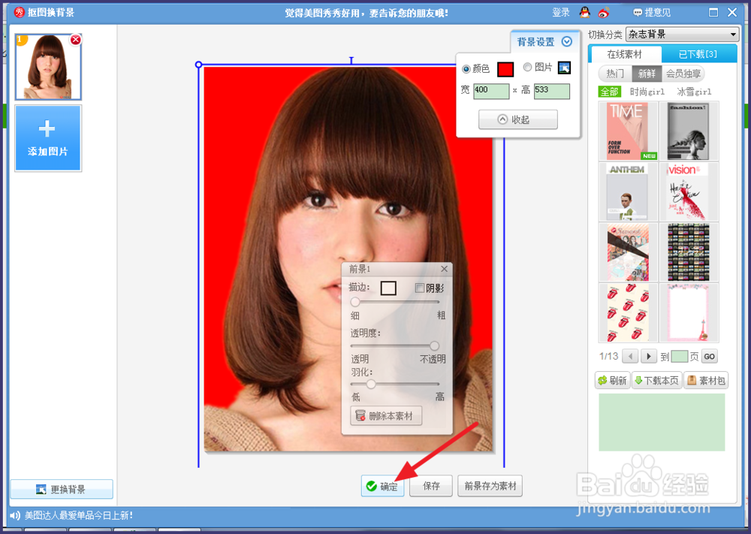Click the GO page jump button
Viewport: 751px width, 534px height.
tap(710, 356)
